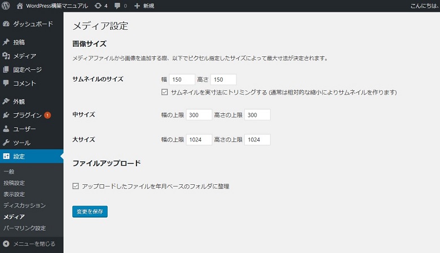Click 新規 in admin bar

(x=148, y=6)
